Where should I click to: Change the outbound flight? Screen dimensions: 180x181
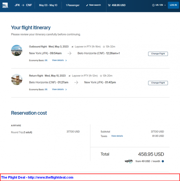pos(158,54)
